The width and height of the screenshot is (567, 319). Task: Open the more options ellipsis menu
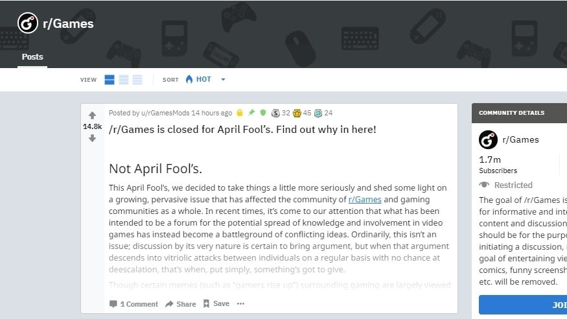coord(240,303)
